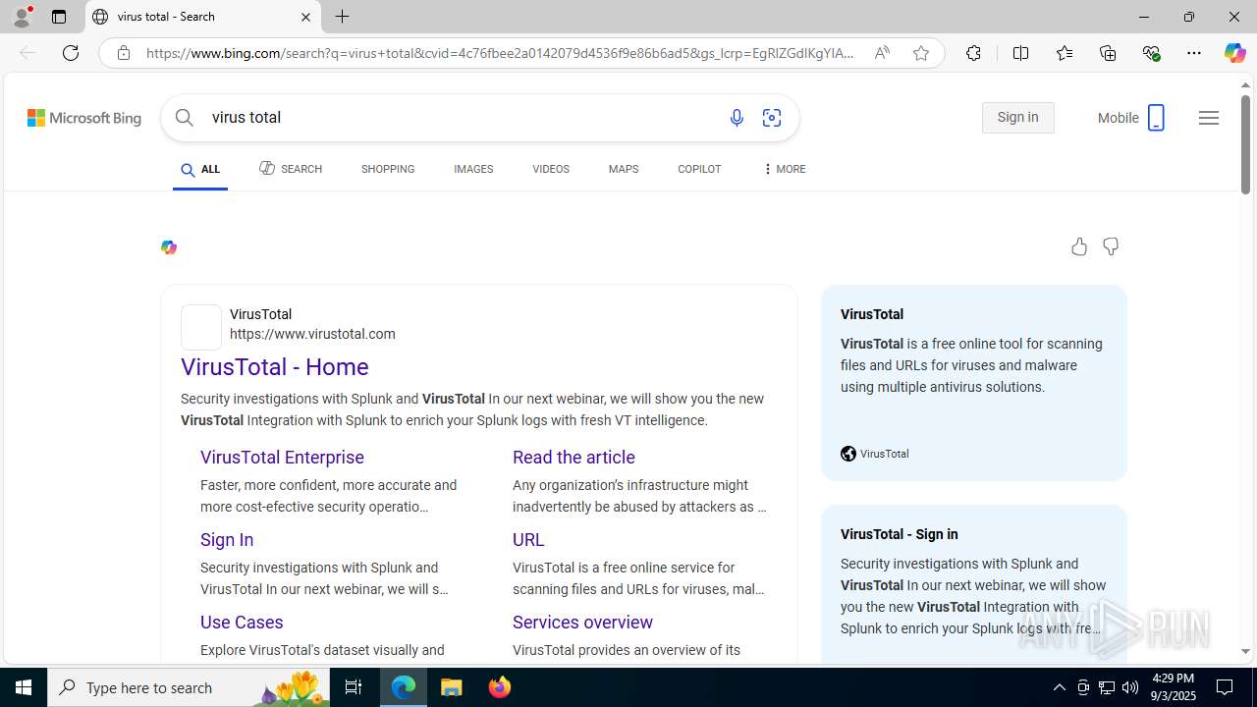The width and height of the screenshot is (1257, 707).
Task: Open the Windows Start menu
Action: click(24, 687)
